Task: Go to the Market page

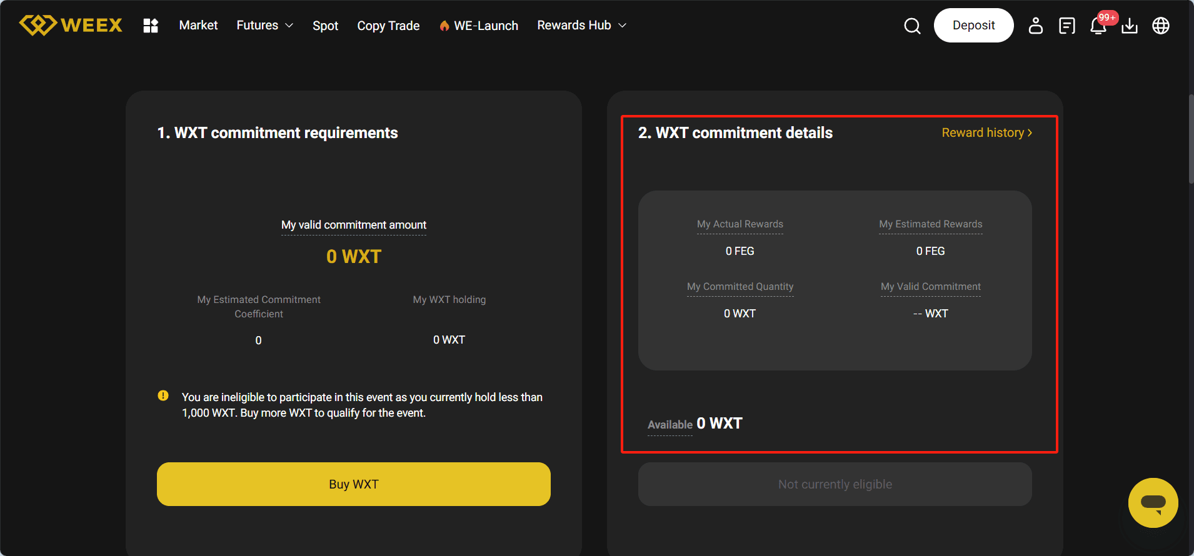Action: [198, 25]
